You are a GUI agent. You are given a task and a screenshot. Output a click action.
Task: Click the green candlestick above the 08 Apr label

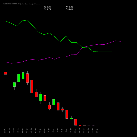[x=41, y=98]
